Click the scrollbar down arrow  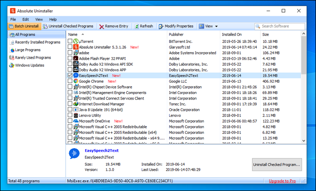click(x=304, y=141)
